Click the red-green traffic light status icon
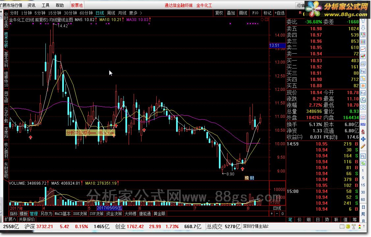This screenshot has width=371, height=237. pos(359,226)
